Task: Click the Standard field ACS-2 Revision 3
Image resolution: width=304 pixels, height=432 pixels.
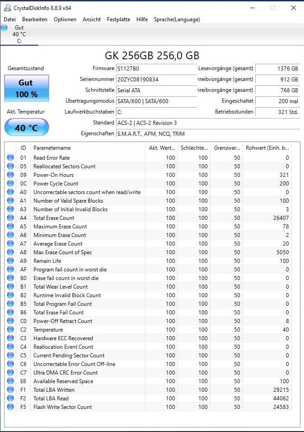Action: point(208,123)
